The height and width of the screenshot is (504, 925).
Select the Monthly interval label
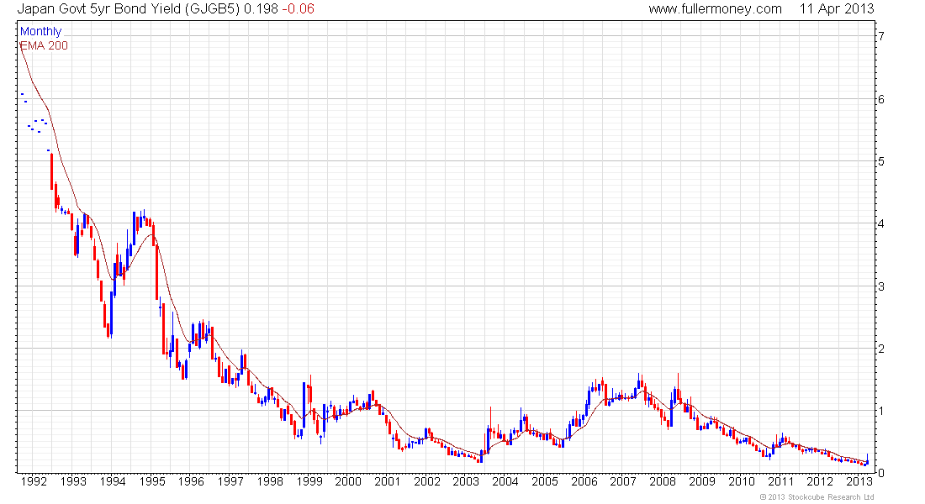[40, 32]
